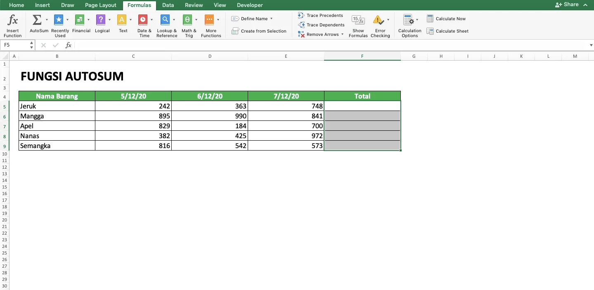Open Calculation Options
594x290 pixels.
coord(409,26)
